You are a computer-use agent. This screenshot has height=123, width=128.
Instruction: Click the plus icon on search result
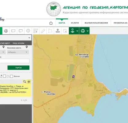pyautogui.click(x=29, y=82)
